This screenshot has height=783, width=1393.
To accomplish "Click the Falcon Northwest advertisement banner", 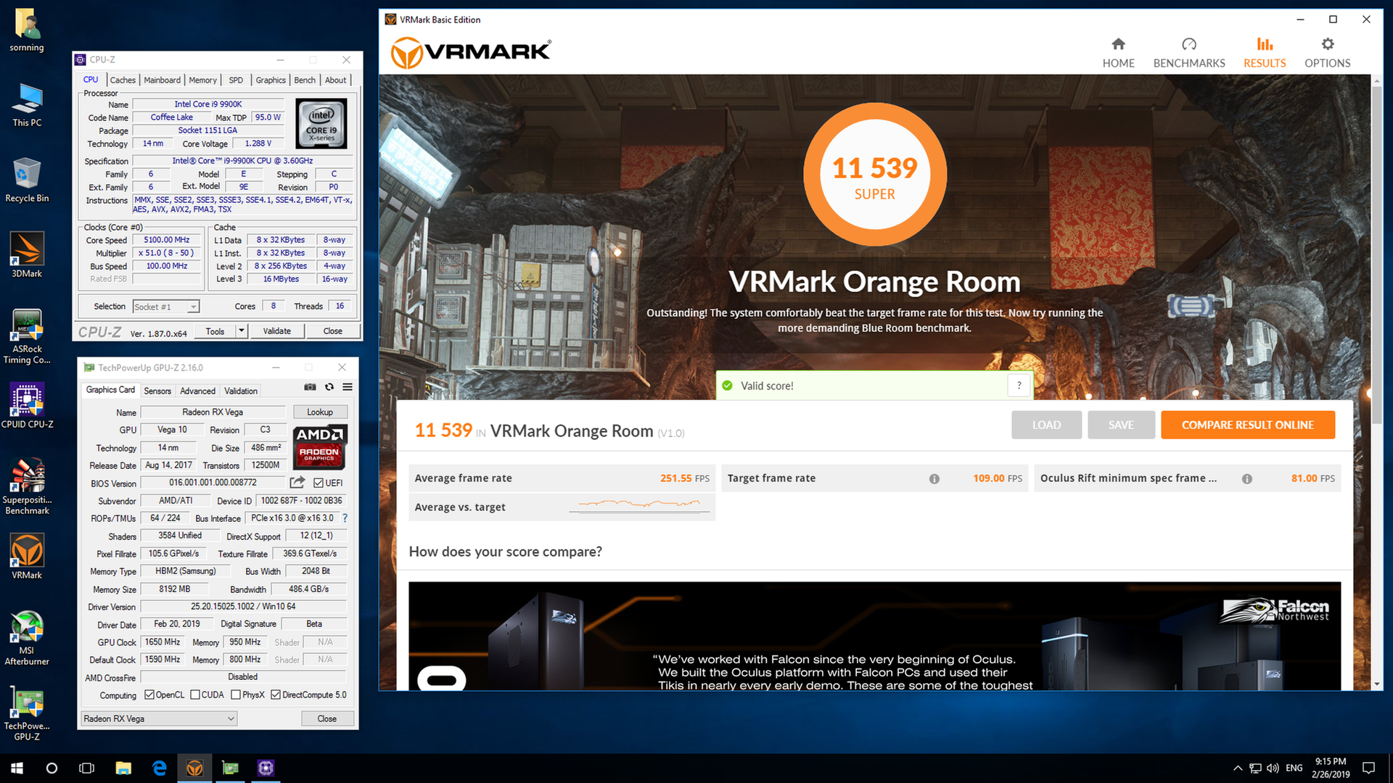I will (874, 636).
